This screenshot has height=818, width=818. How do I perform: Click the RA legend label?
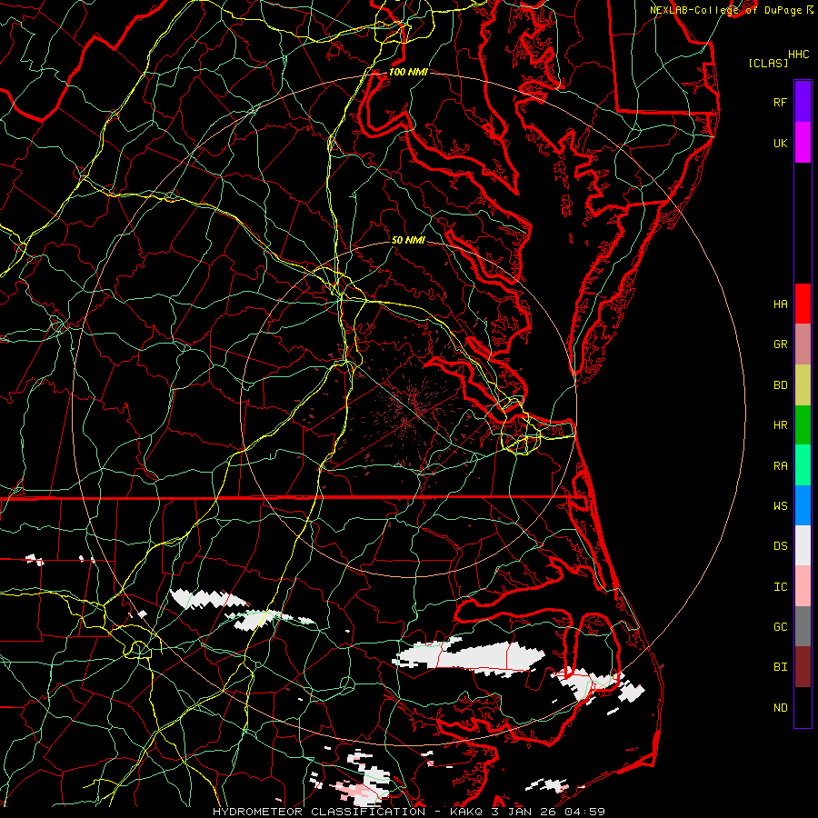point(780,466)
